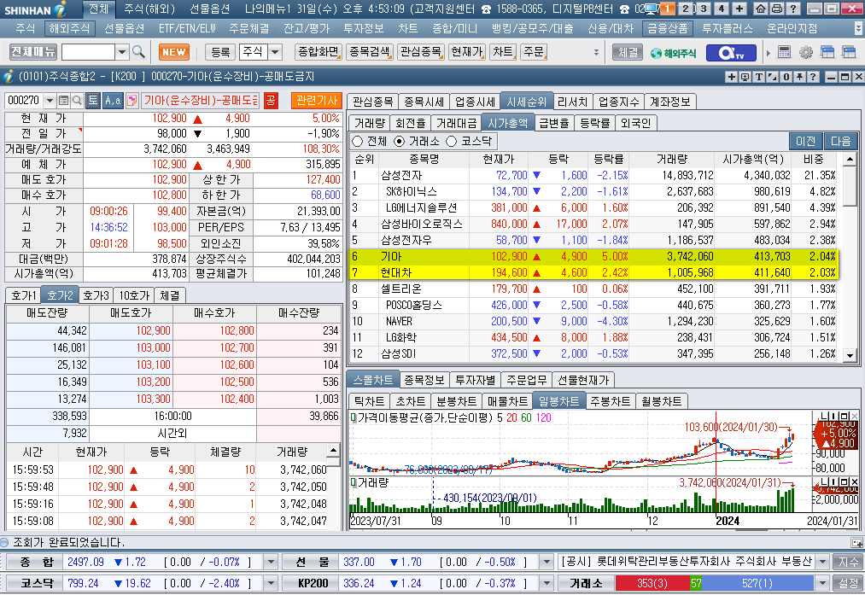Click the screen-capture monitor icon in 주식종합2 bar
865x595 pixels.
[x=745, y=77]
